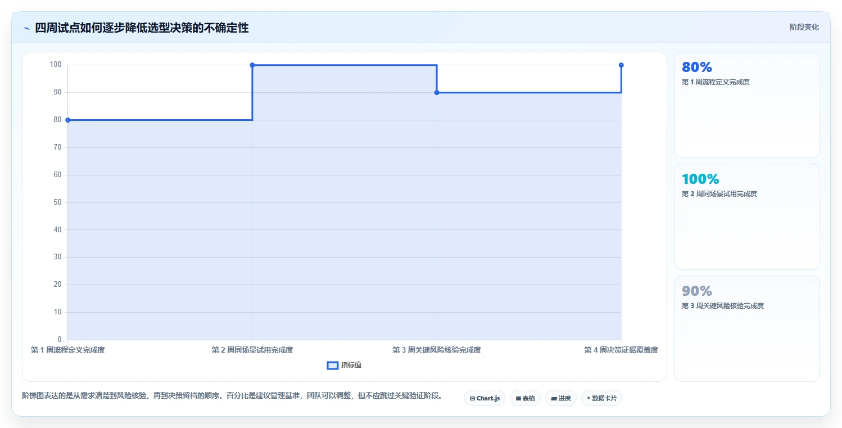This screenshot has height=428, width=842.
Task: Click the x-axis label 第 4 周决策证据覆盖度
Action: (621, 350)
